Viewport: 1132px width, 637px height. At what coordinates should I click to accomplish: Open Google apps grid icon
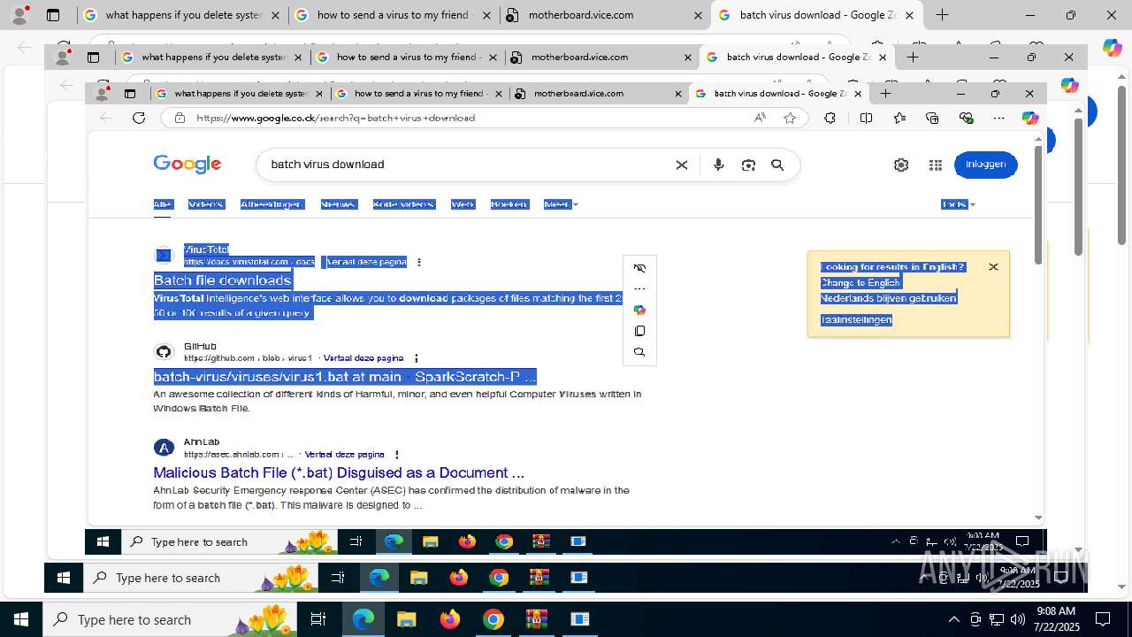(x=936, y=165)
